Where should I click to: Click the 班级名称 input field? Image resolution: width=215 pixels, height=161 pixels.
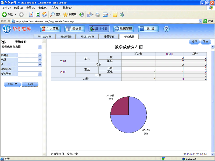(x=30, y=69)
